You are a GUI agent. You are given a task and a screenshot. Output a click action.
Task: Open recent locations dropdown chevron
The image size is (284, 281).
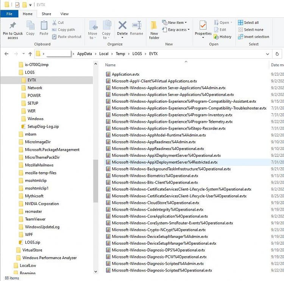tap(23, 54)
